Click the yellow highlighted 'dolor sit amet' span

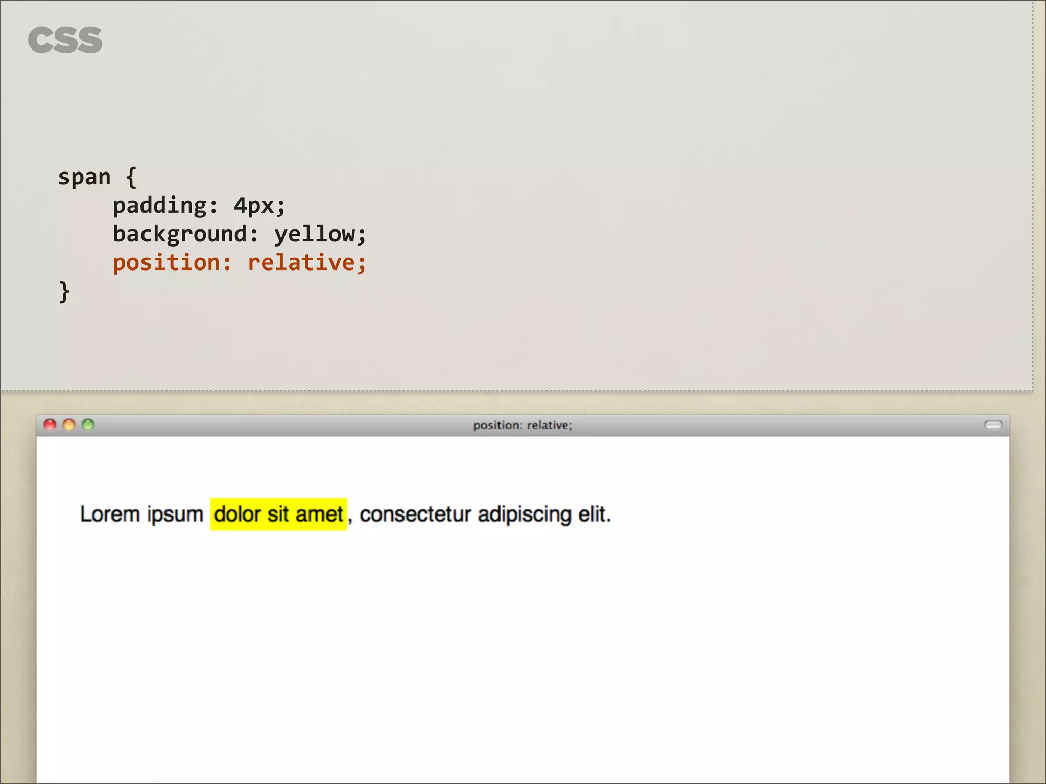(279, 514)
